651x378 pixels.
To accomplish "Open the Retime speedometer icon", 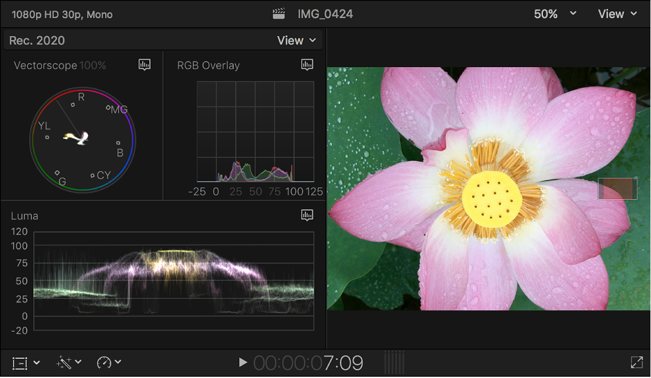I will tap(104, 363).
